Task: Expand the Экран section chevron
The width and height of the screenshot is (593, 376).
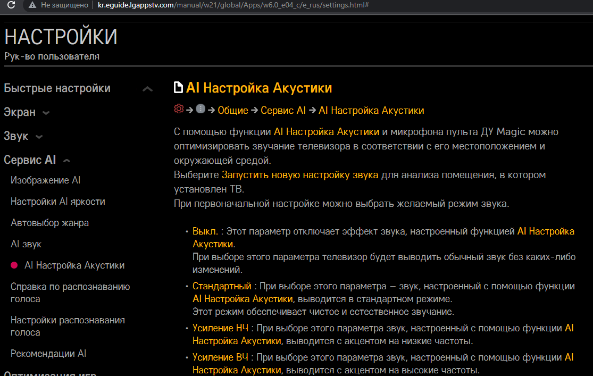Action: [46, 113]
